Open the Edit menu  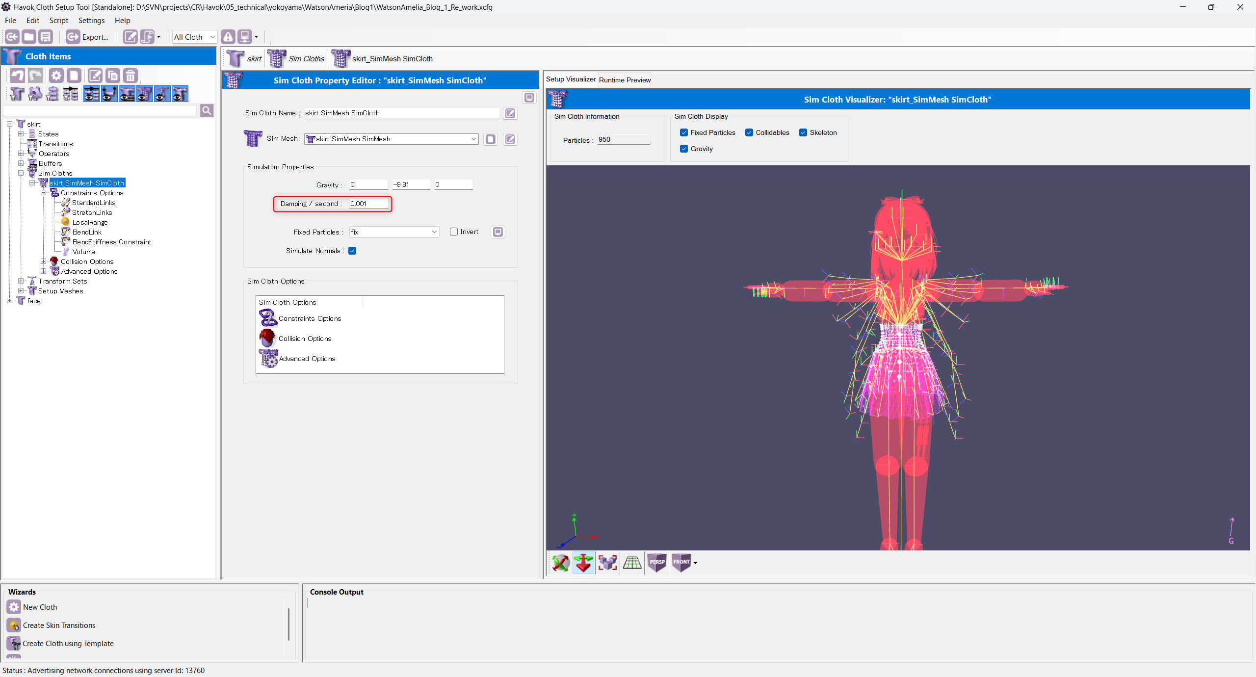[33, 21]
